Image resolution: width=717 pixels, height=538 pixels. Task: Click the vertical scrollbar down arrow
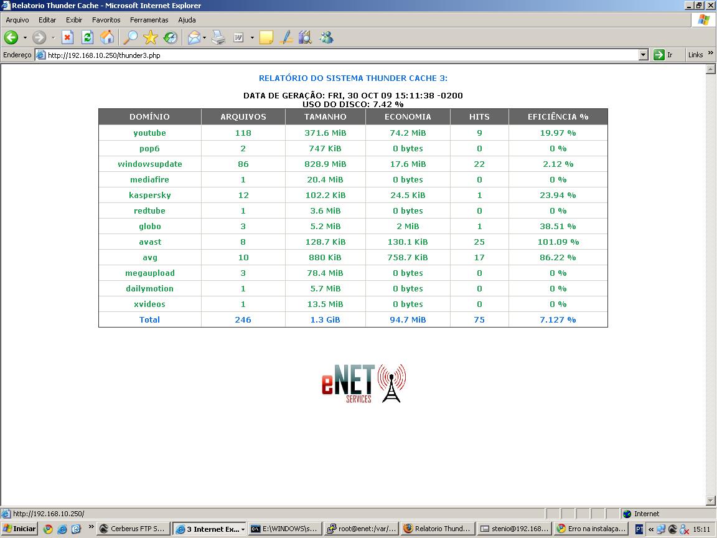point(711,501)
